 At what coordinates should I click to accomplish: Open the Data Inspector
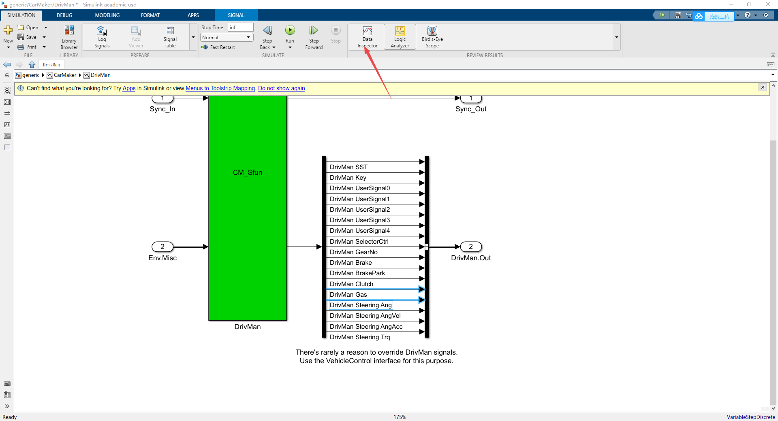367,36
